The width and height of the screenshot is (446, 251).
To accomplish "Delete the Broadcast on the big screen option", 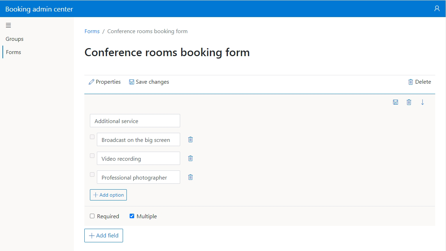I will (190, 139).
